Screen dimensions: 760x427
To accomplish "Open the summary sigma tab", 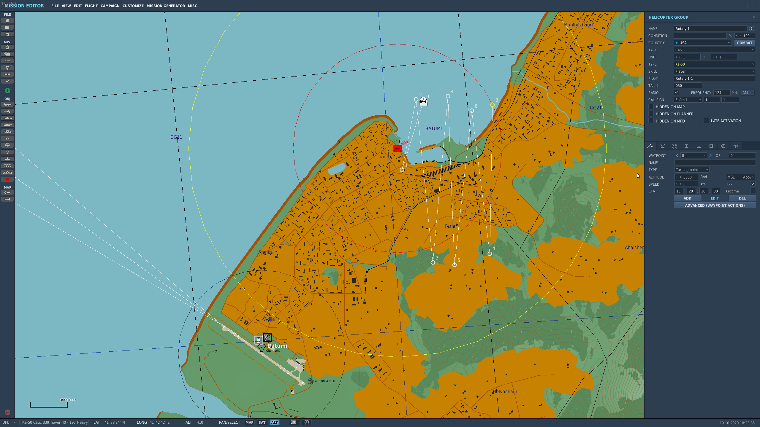I will 687,146.
